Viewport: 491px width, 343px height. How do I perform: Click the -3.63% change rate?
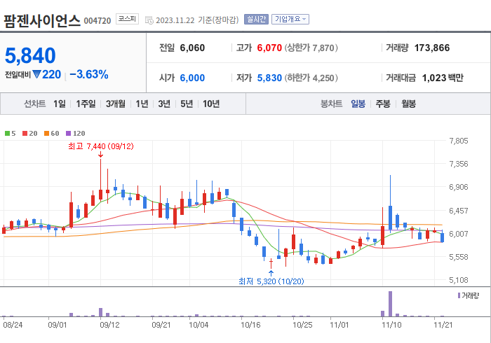click(x=89, y=74)
